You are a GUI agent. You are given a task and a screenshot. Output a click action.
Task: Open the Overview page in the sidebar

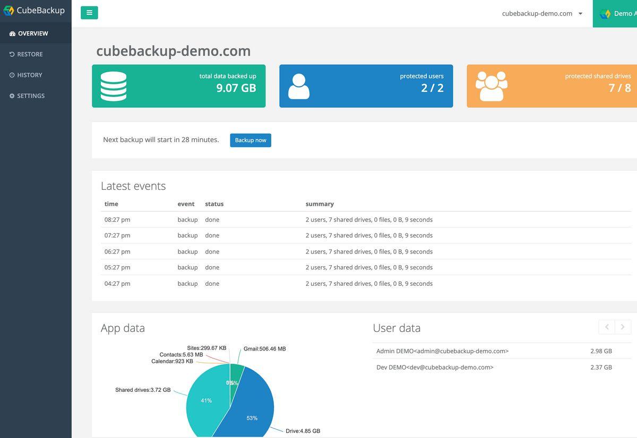coord(32,33)
